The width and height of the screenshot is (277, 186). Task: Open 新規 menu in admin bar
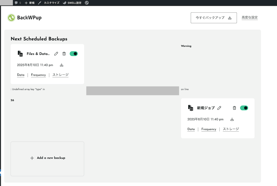[x=30, y=3]
